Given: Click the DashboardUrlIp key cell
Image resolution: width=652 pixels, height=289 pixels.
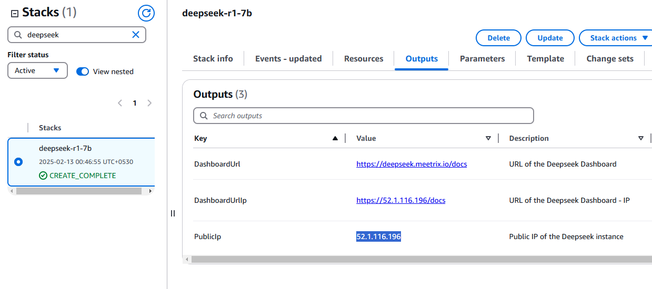Looking at the screenshot, I should pyautogui.click(x=220, y=200).
